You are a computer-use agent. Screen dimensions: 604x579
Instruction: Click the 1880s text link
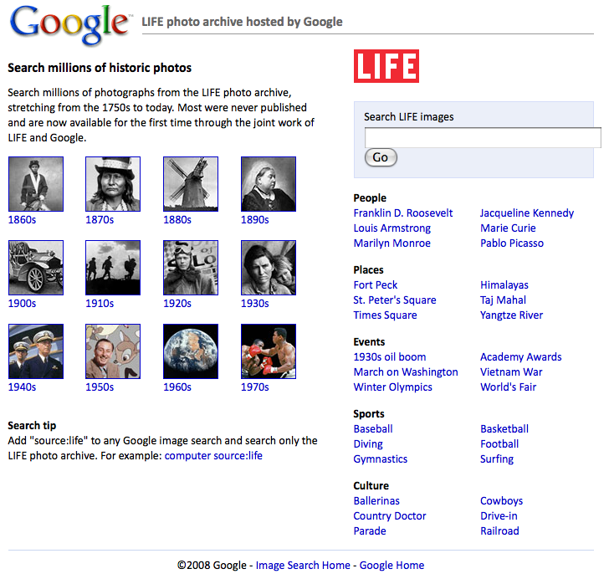177,220
